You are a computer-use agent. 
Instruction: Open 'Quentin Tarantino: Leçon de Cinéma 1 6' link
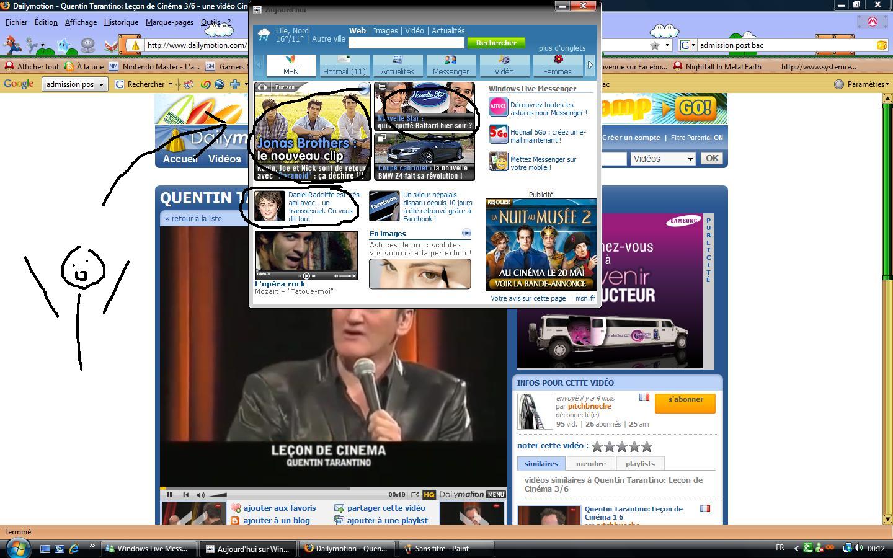[634, 513]
